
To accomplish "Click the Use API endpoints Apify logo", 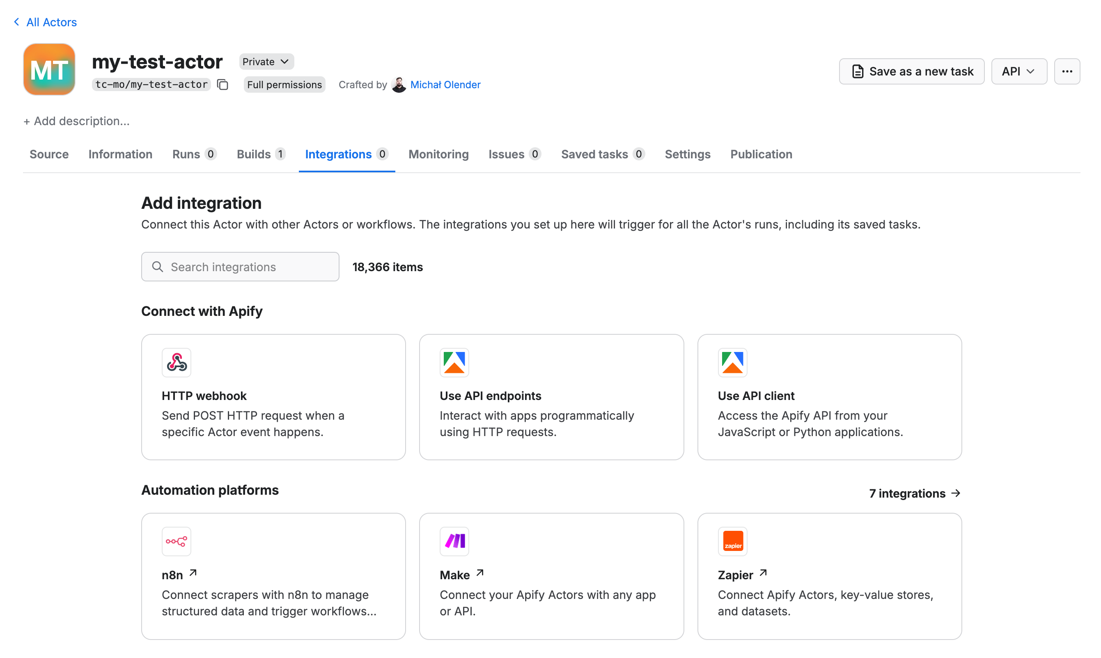I will pos(454,362).
